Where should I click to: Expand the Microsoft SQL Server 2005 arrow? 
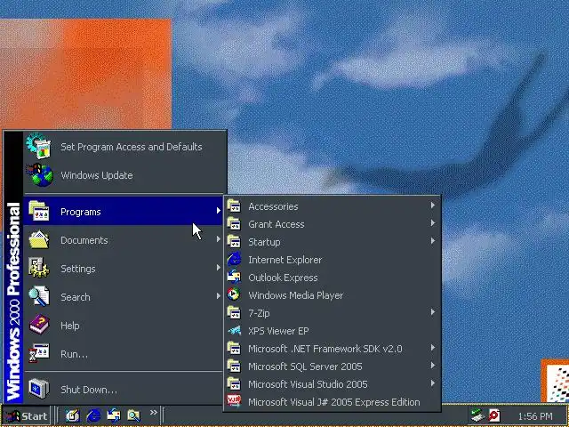point(433,366)
